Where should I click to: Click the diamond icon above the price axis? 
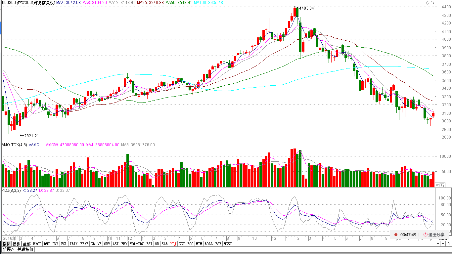click(427, 2)
